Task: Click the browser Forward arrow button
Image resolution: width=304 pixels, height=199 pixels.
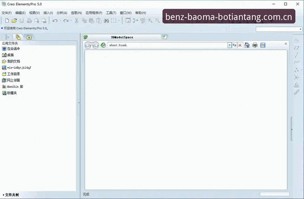Action: 95,45
